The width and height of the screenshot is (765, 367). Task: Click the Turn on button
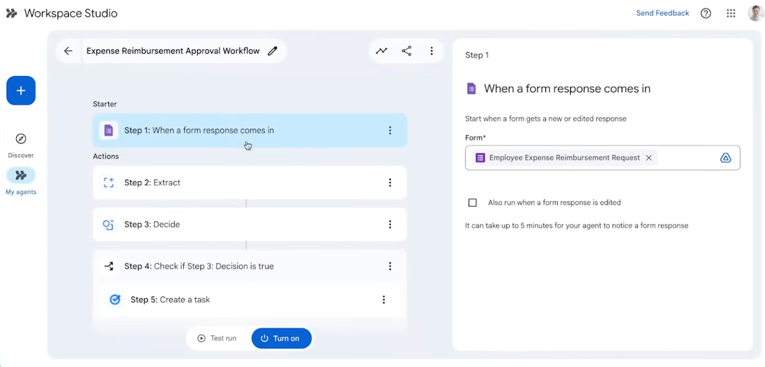[x=281, y=338]
